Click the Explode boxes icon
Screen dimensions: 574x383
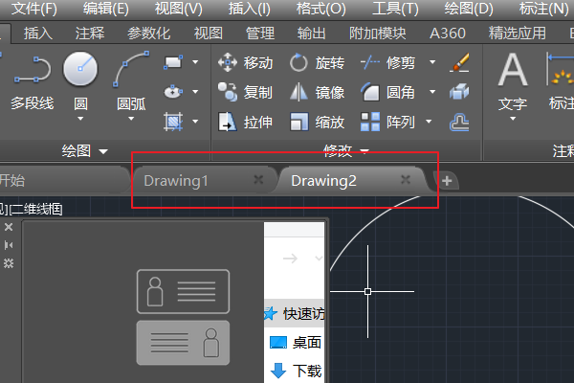(459, 92)
